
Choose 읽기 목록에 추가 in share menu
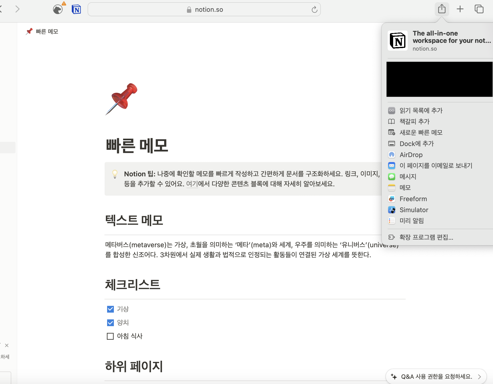pyautogui.click(x=421, y=110)
